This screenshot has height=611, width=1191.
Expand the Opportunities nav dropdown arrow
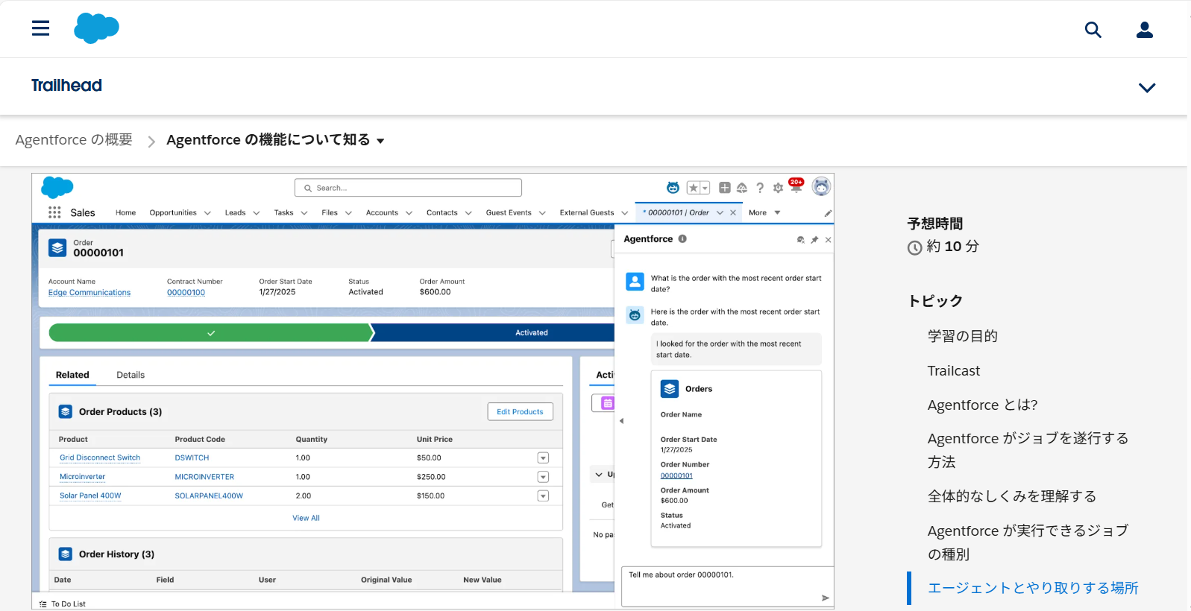207,213
